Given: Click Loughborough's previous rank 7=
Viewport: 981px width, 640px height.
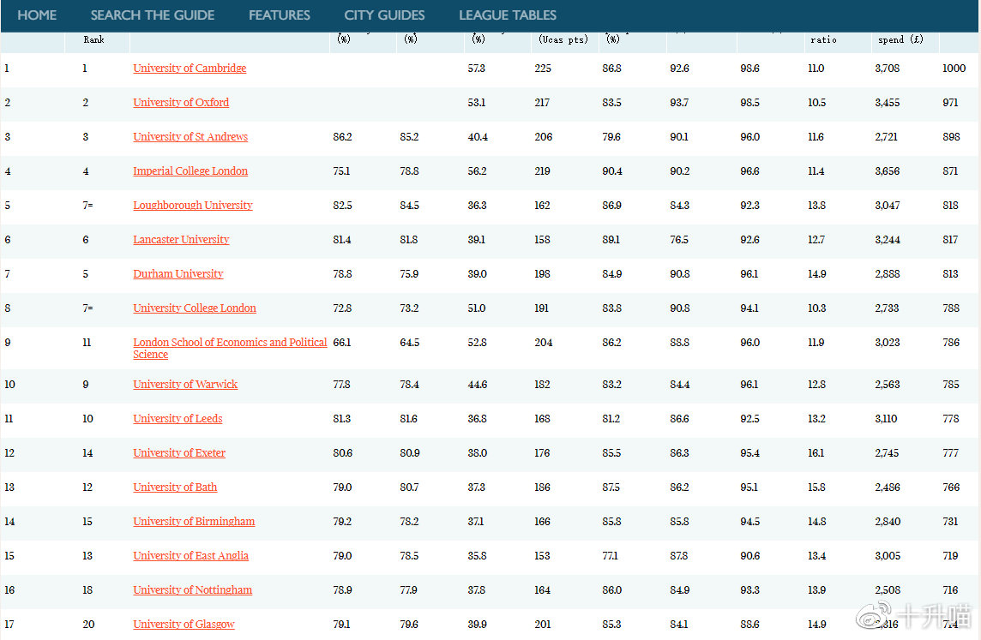Looking at the screenshot, I should point(87,206).
